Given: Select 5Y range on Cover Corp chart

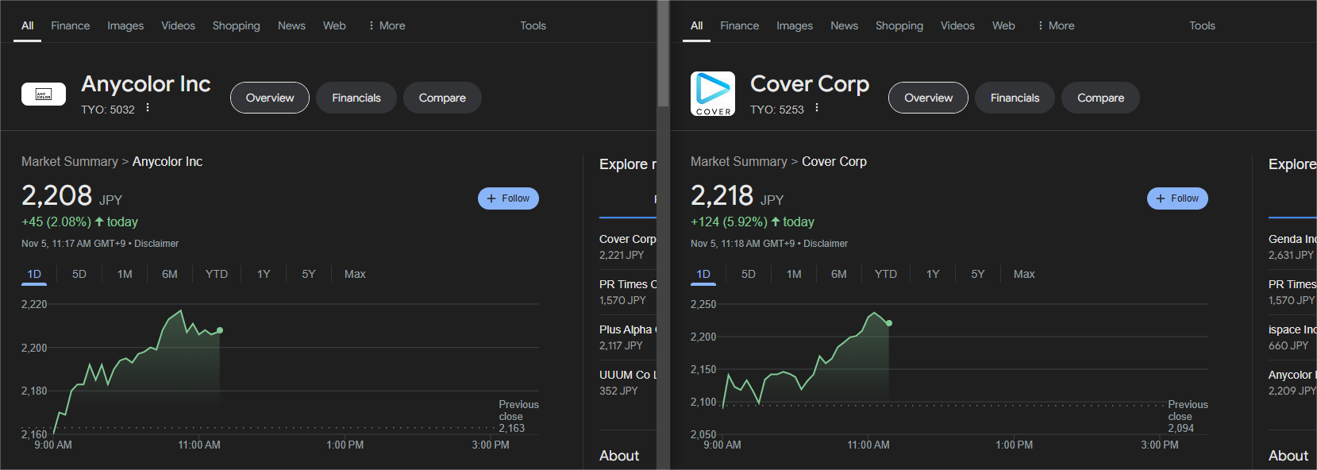Looking at the screenshot, I should click(x=978, y=274).
